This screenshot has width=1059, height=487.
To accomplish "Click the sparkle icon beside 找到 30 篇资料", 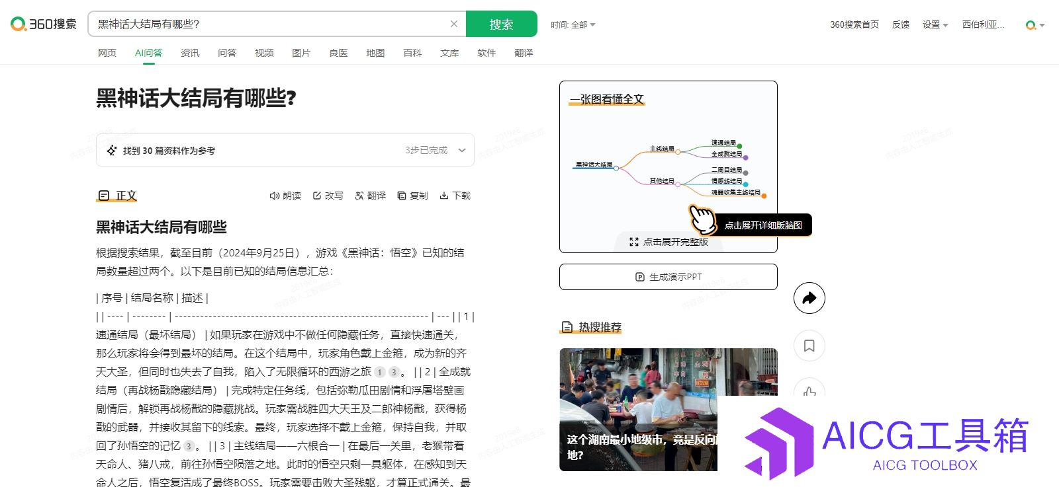I will click(x=112, y=151).
